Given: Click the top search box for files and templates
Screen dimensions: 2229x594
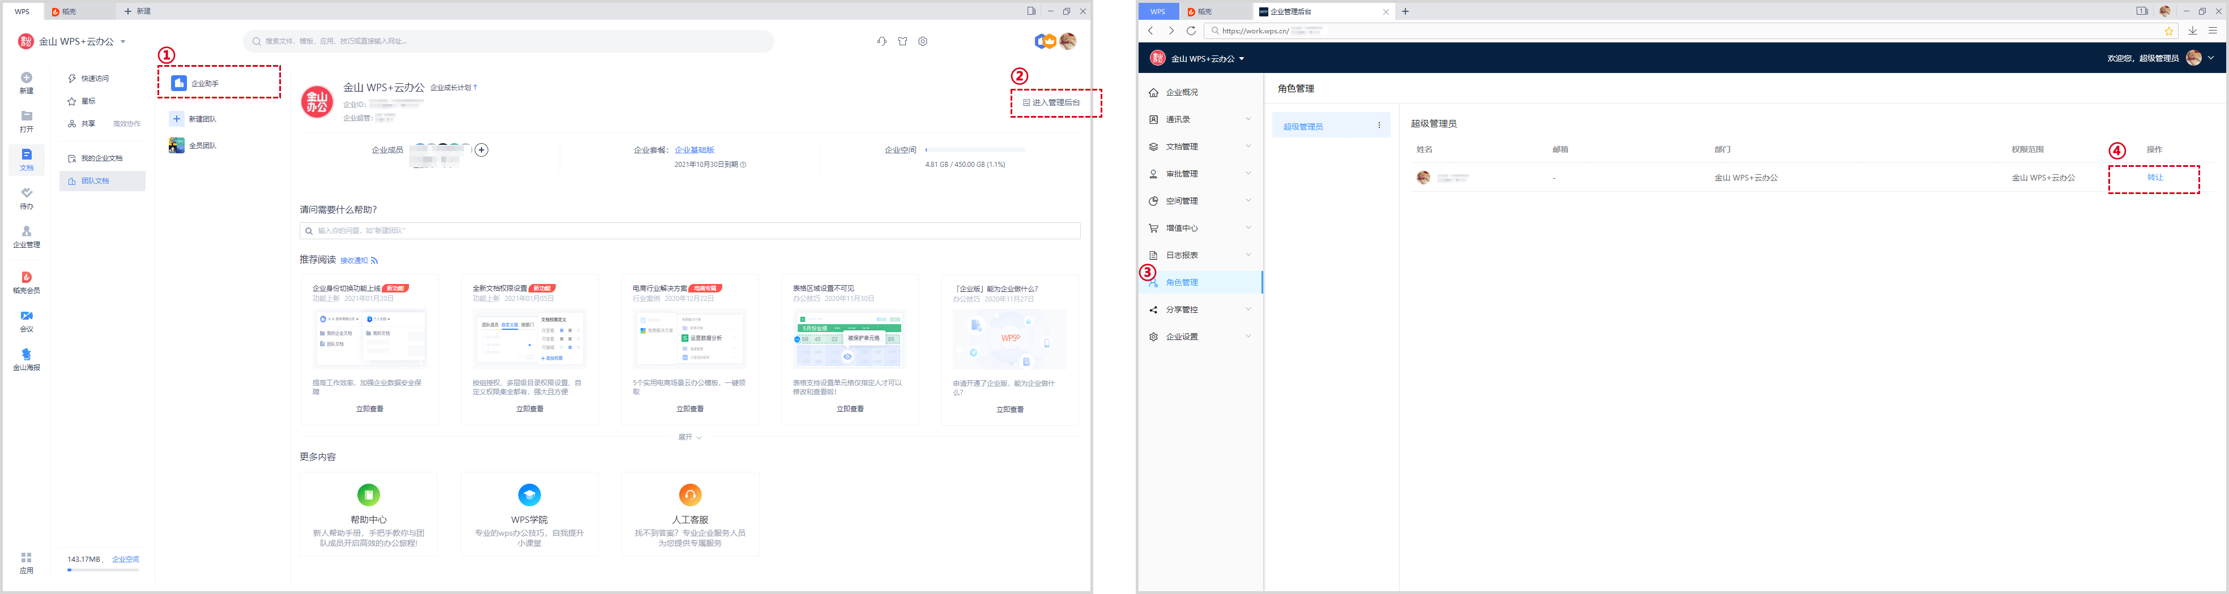Looking at the screenshot, I should pyautogui.click(x=509, y=41).
